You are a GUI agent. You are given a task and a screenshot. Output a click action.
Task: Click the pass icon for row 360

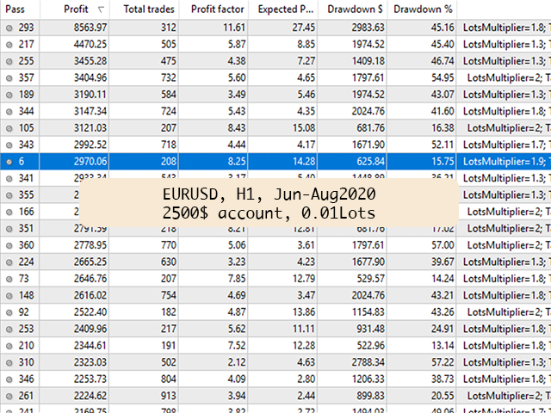pyautogui.click(x=9, y=245)
